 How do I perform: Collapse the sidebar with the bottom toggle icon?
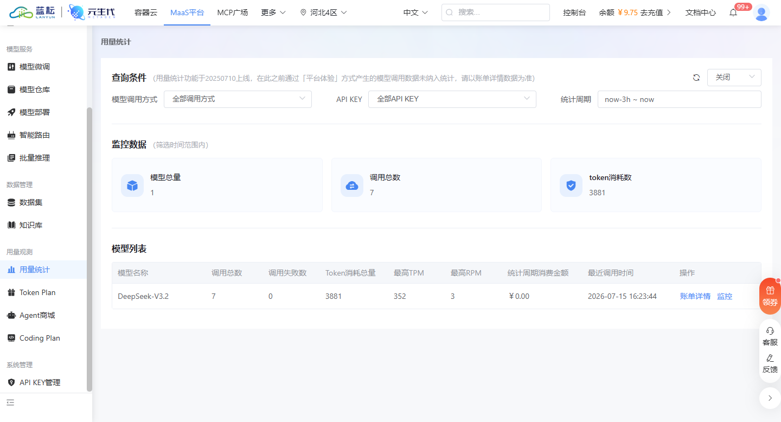click(10, 402)
